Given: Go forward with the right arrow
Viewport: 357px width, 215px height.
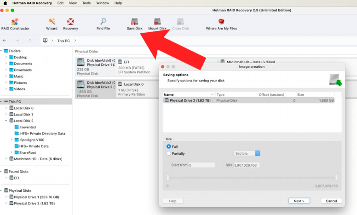Looking at the screenshot, I should (x=17, y=41).
